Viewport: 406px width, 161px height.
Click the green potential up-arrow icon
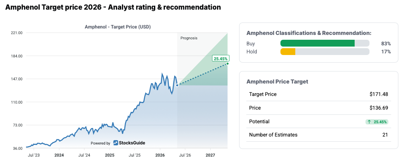pyautogui.click(x=369, y=122)
